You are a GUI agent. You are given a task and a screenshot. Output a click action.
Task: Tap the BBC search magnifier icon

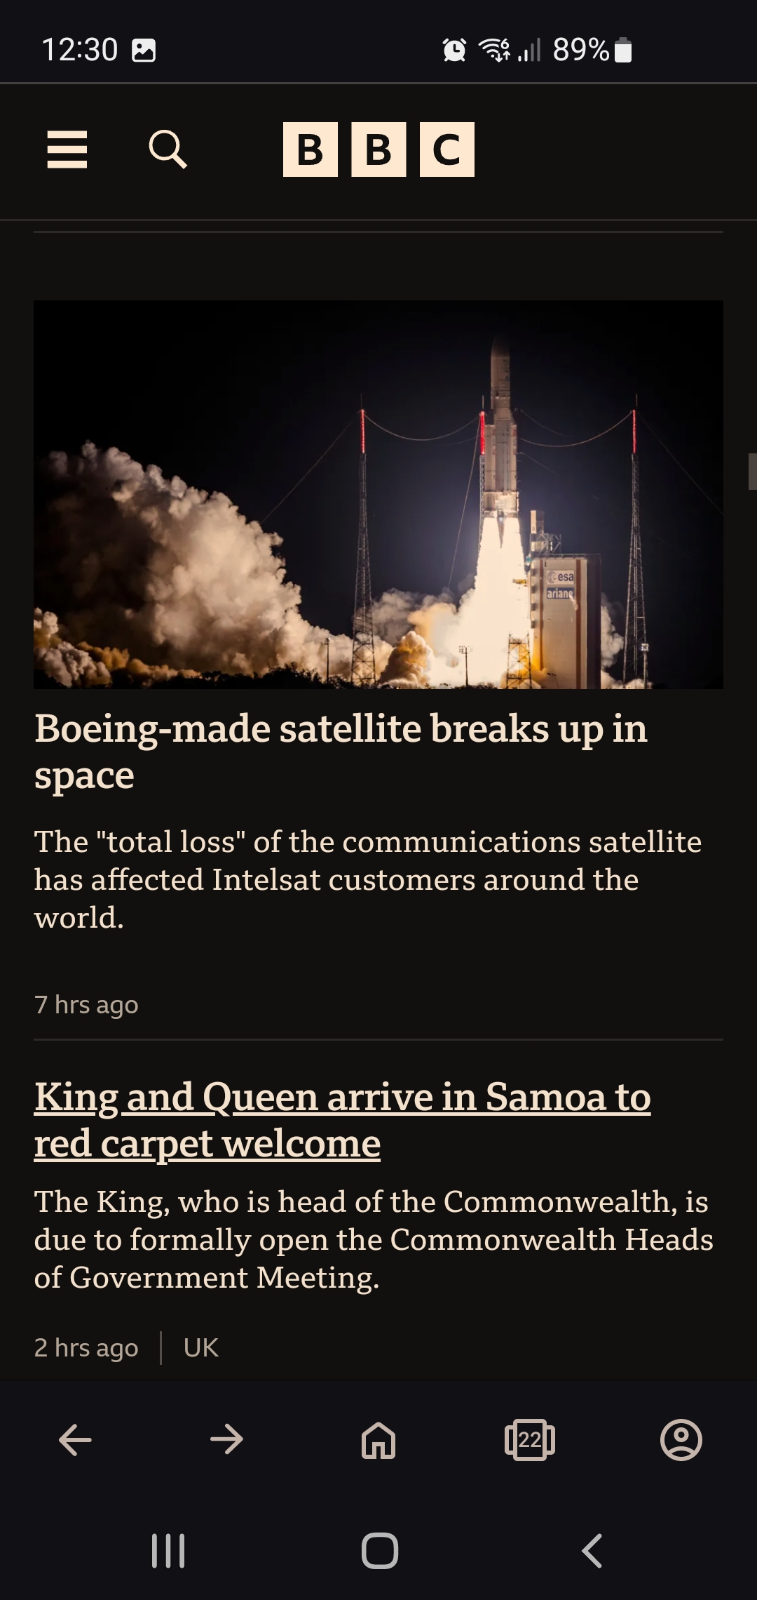point(168,149)
